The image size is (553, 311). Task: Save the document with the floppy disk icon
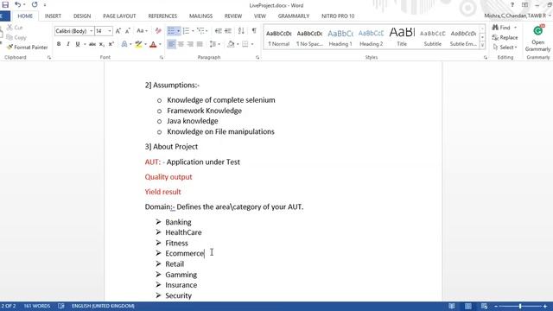click(5, 5)
